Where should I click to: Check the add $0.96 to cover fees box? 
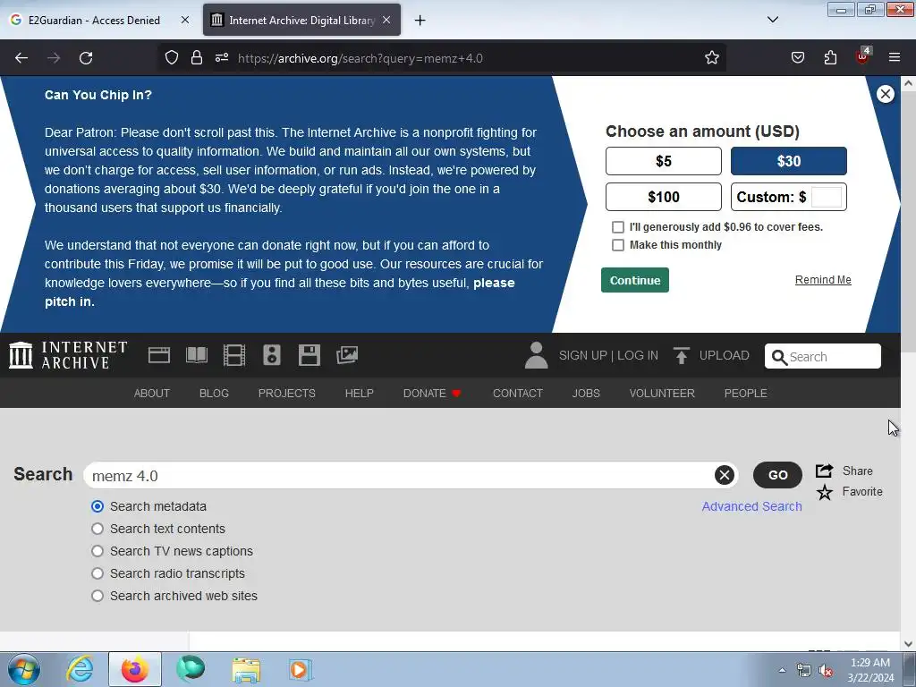(x=617, y=227)
